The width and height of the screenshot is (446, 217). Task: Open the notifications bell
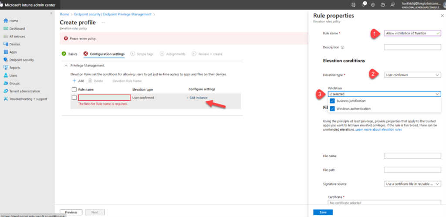[x=364, y=5]
